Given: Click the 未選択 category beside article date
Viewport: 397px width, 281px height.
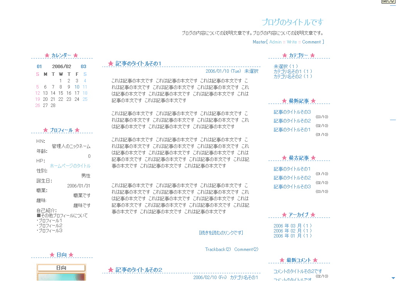Looking at the screenshot, I should pyautogui.click(x=251, y=71).
